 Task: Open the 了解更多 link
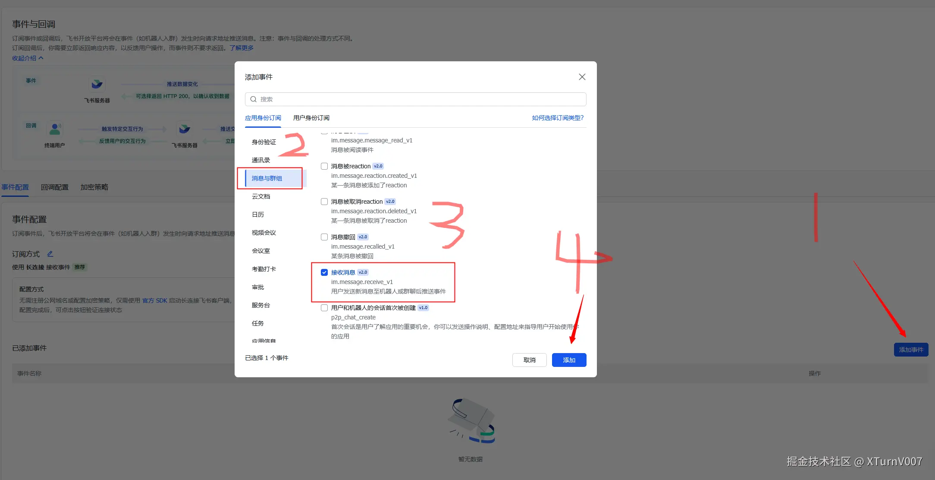pos(242,47)
